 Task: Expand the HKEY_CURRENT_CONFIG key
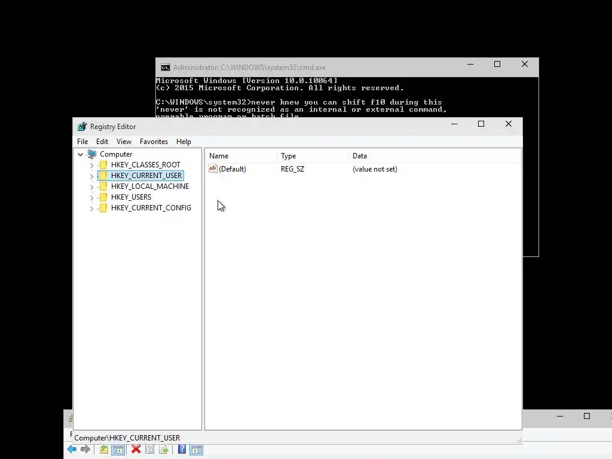coord(91,209)
